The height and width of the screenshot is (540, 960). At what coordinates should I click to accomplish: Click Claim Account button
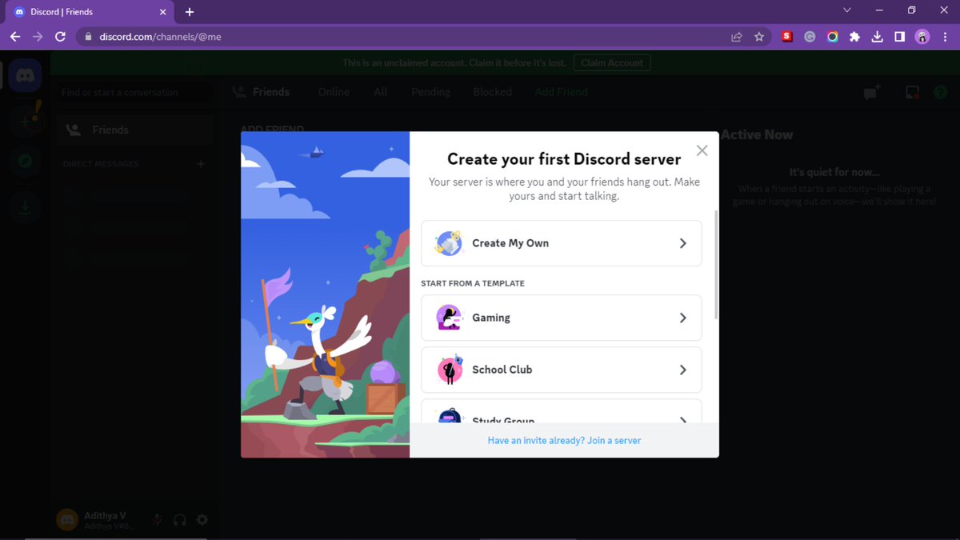pos(612,63)
